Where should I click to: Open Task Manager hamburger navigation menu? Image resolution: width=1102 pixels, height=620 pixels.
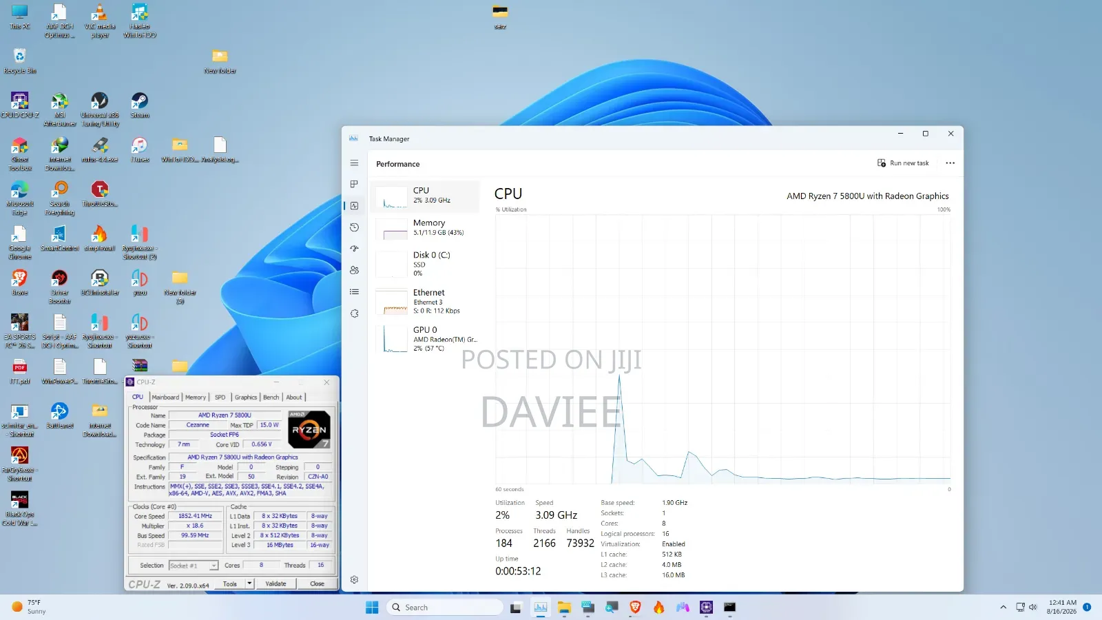[354, 163]
